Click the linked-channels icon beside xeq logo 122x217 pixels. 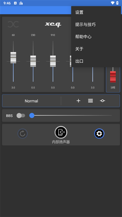point(13,24)
